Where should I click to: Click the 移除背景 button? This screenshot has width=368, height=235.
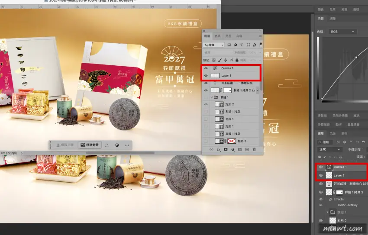(90, 145)
